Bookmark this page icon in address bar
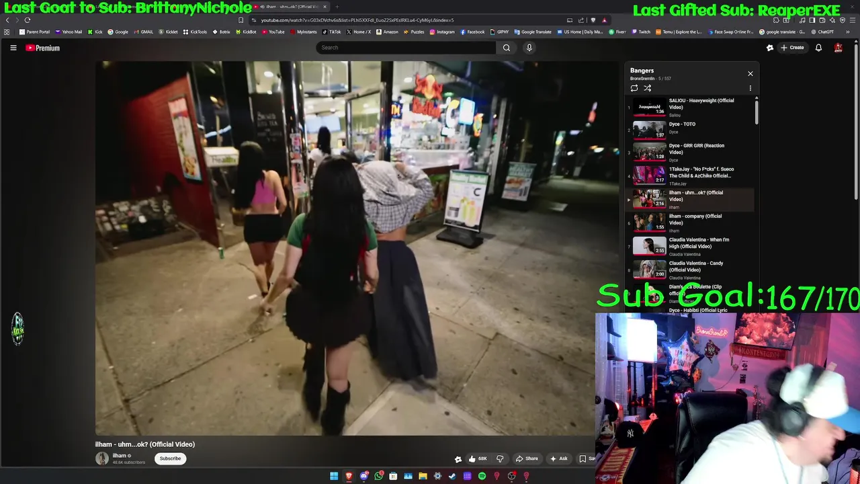860x484 pixels. pos(241,20)
